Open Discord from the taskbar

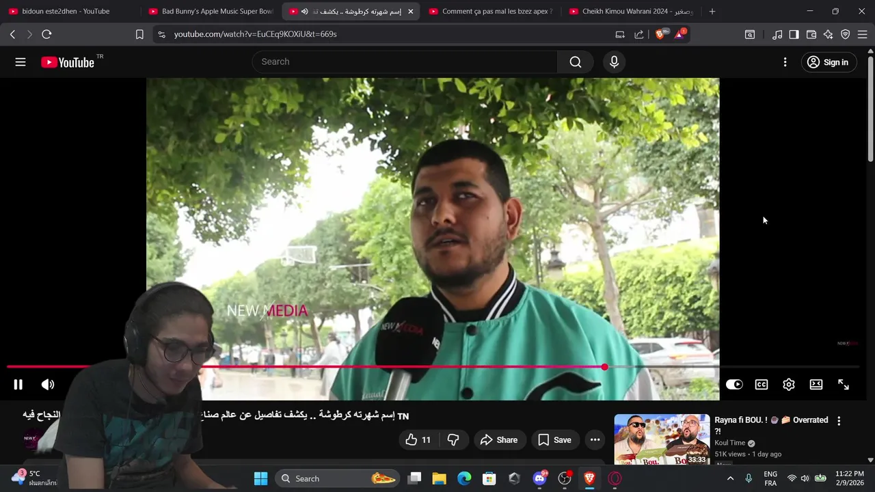pos(539,478)
